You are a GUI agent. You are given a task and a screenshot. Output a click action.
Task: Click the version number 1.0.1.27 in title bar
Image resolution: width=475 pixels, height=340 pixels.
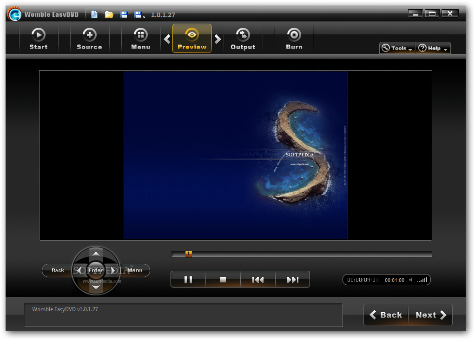click(163, 15)
